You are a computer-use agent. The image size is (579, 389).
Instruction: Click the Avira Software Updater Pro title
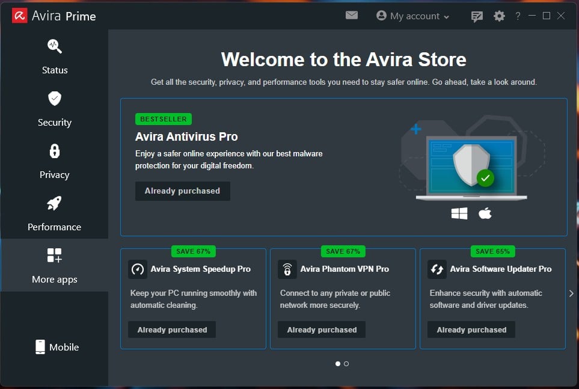point(501,269)
